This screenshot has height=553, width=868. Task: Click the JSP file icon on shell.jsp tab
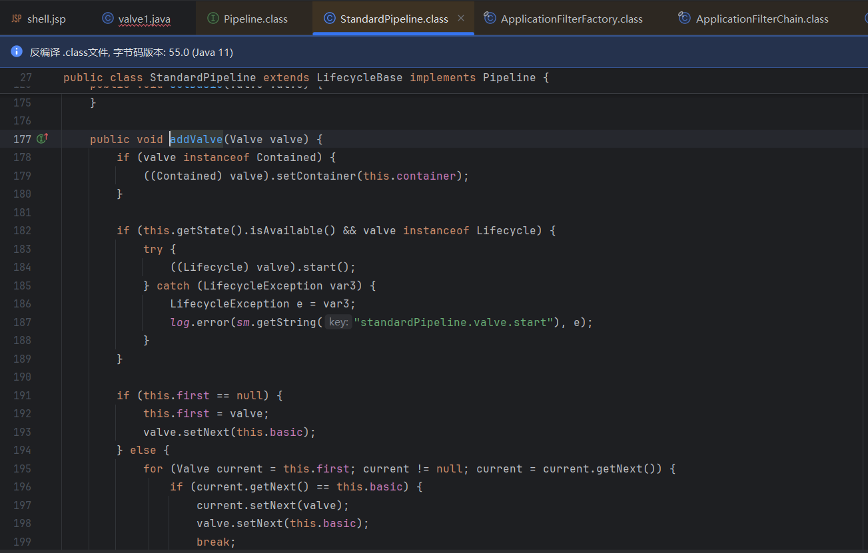tap(17, 19)
